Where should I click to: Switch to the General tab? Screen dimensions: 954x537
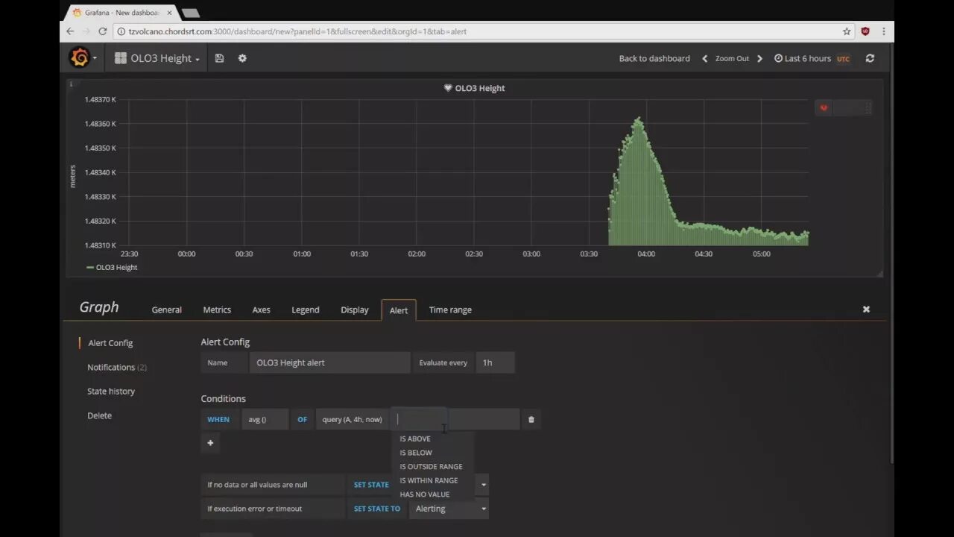pyautogui.click(x=167, y=310)
